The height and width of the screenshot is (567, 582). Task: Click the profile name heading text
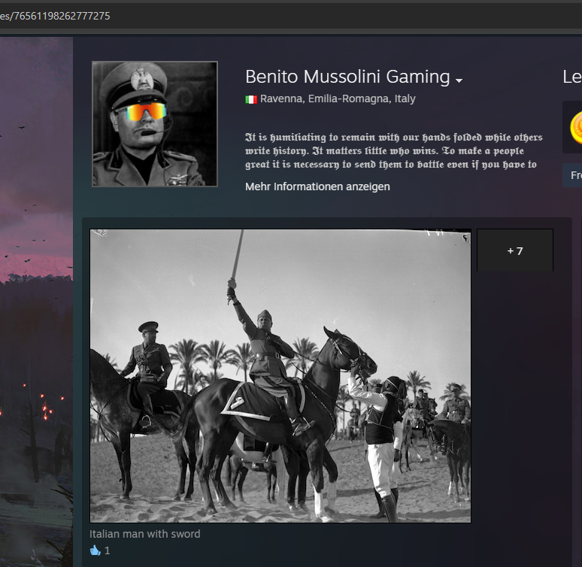347,77
